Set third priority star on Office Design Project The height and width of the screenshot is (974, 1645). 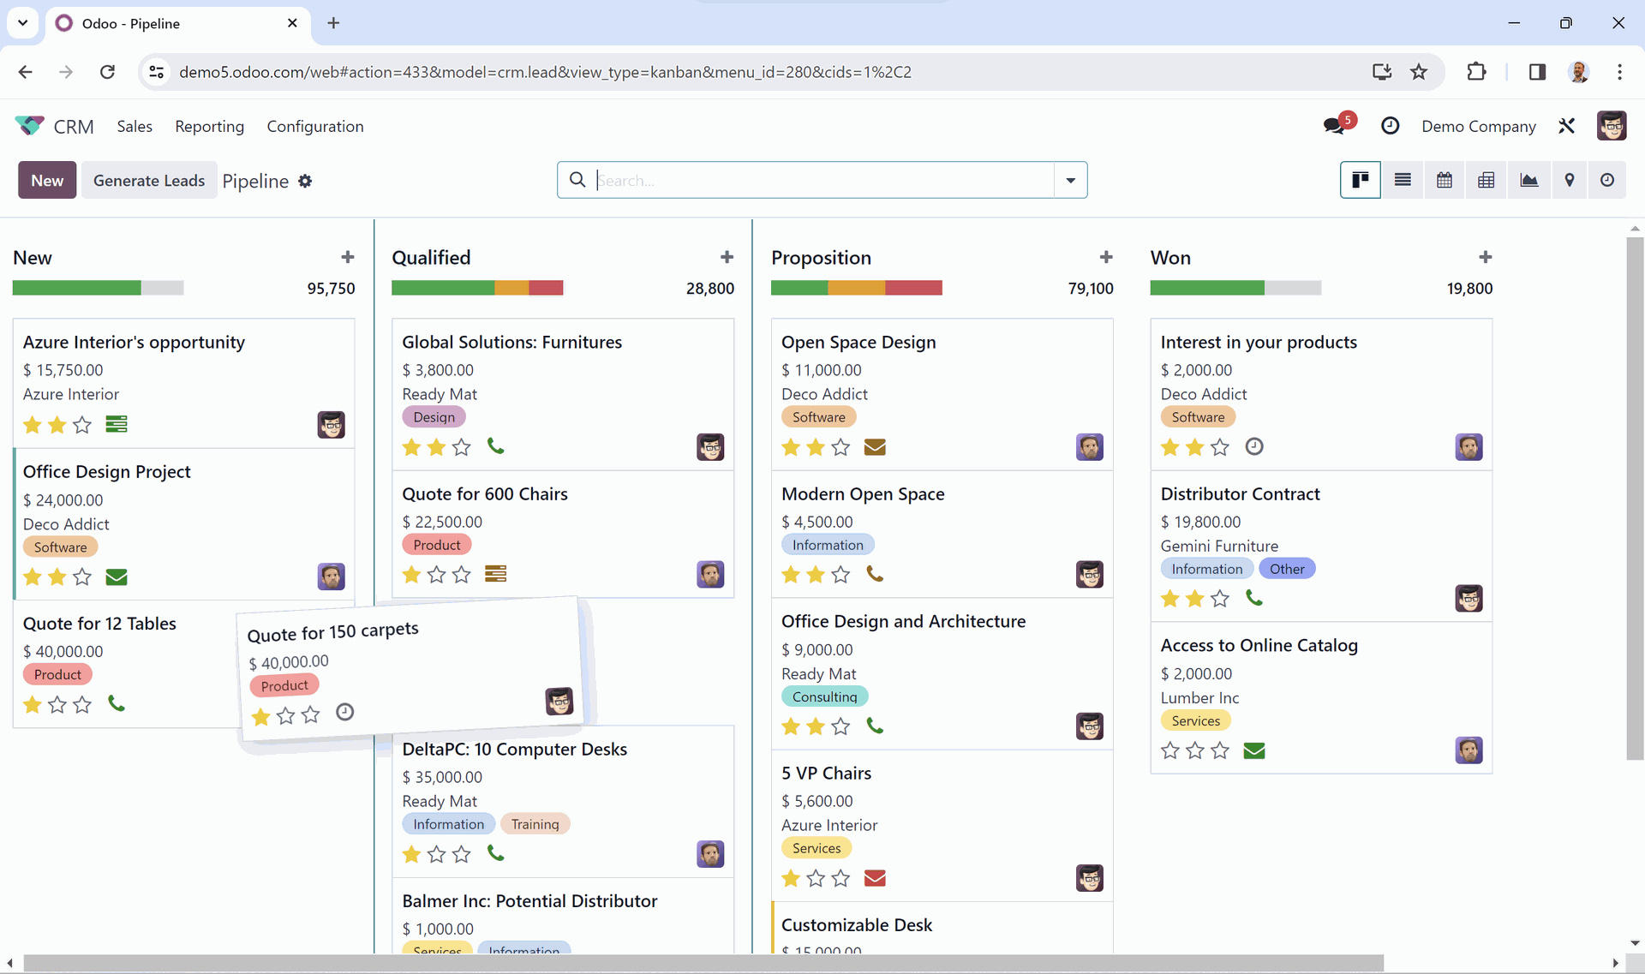coord(82,577)
